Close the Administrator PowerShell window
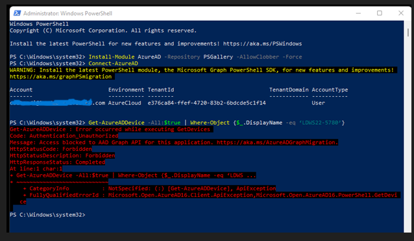The height and width of the screenshot is (241, 414). coord(401,13)
